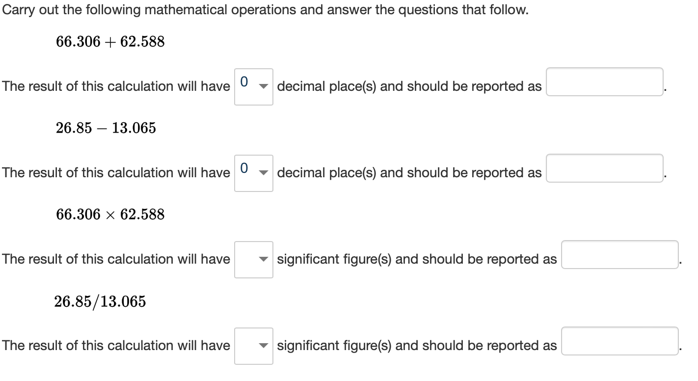Click the arrow icon on the multiplication sig-figs selector
Viewport: 698px width, 381px height.
[263, 259]
